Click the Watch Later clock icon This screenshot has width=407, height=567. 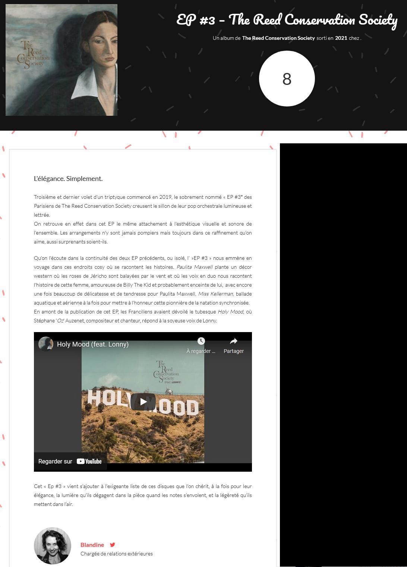coord(201,341)
